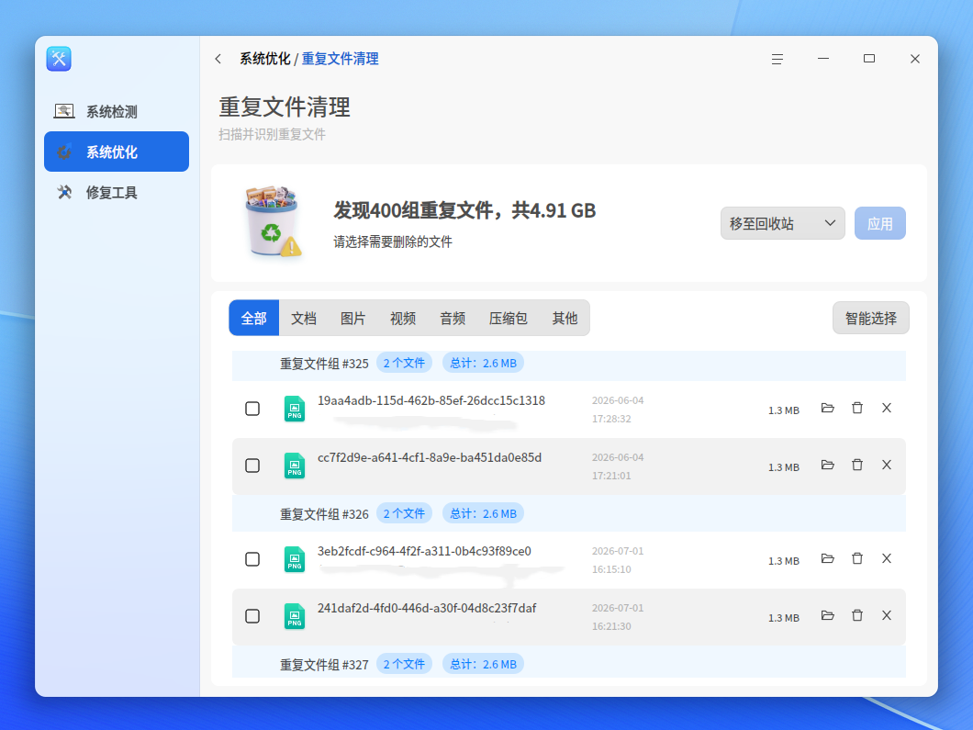This screenshot has height=730, width=973.
Task: Click the 智能选择 button
Action: pos(870,319)
